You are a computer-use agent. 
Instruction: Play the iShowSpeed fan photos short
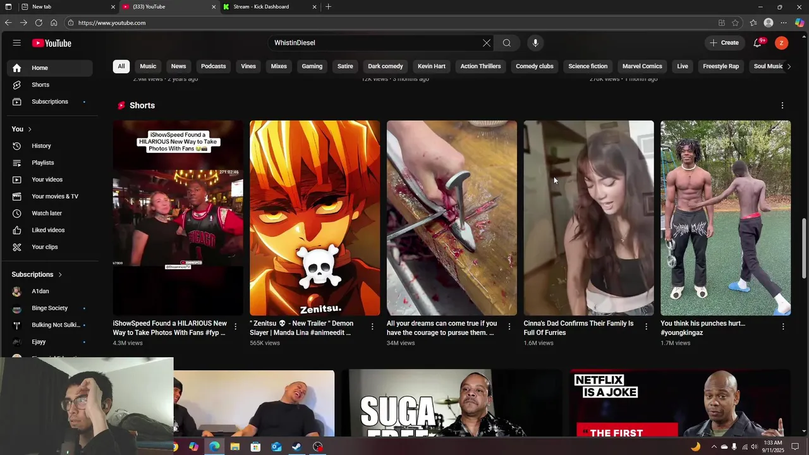[178, 218]
